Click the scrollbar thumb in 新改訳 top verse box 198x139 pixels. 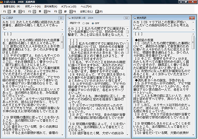127,32
